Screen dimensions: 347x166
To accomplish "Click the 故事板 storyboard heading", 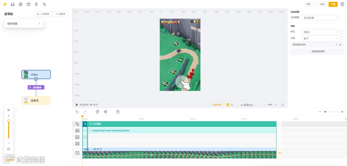I will pyautogui.click(x=9, y=14).
